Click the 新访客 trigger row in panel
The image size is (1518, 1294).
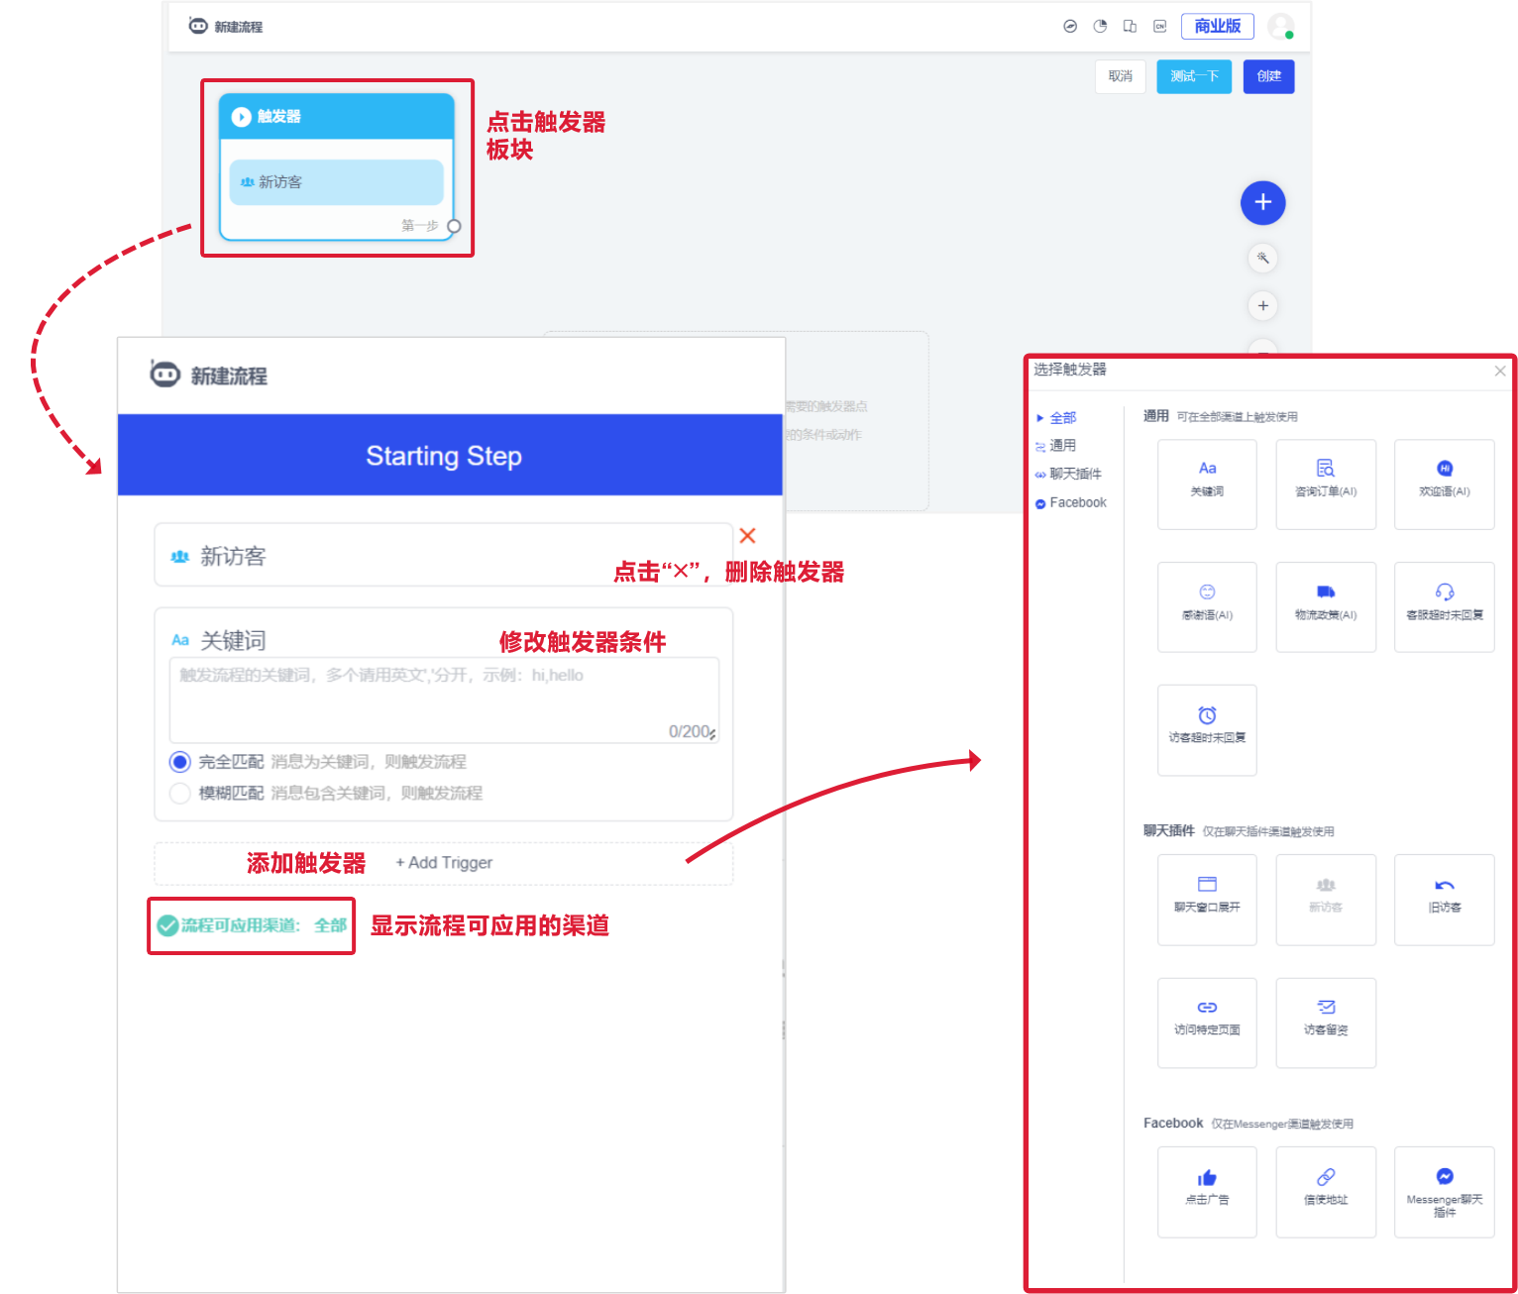(444, 556)
